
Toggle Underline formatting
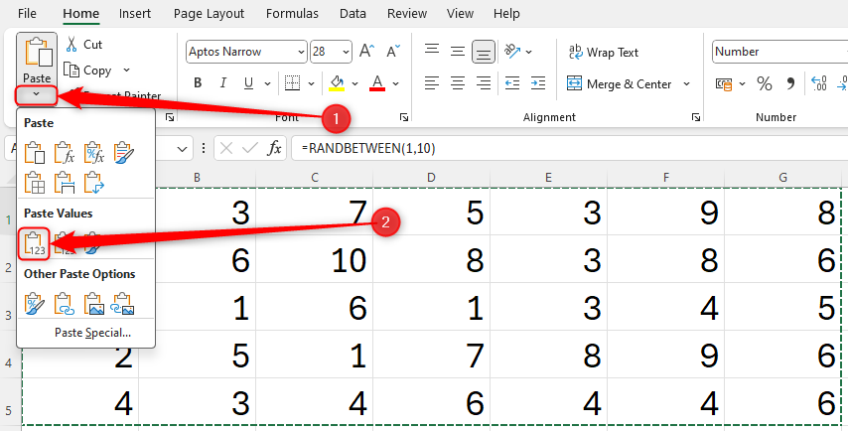pos(248,83)
